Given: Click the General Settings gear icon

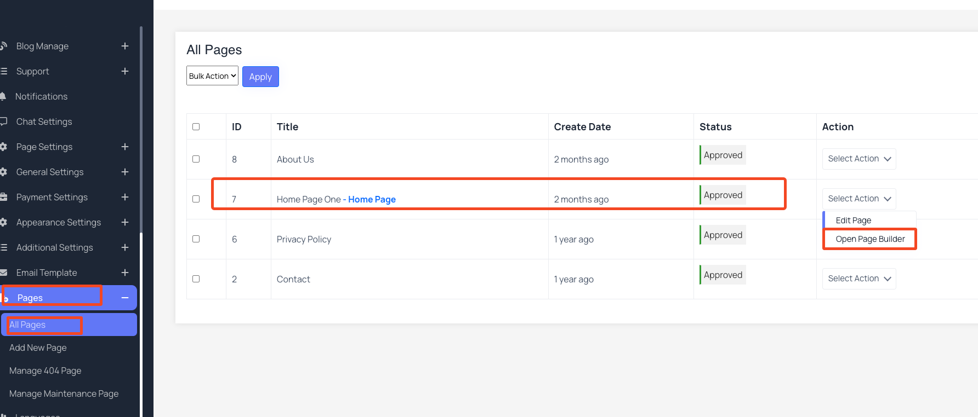Looking at the screenshot, I should coord(3,172).
